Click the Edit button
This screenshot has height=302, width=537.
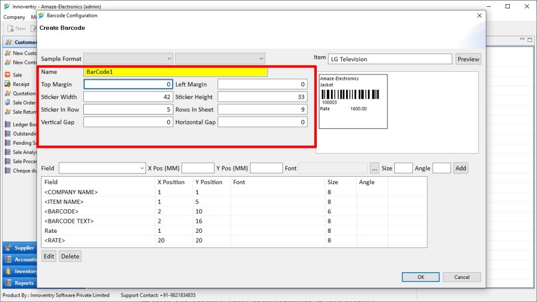[49, 256]
